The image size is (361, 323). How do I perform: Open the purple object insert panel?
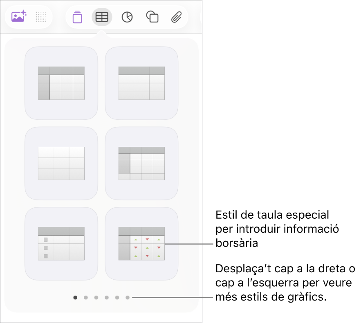(x=76, y=17)
